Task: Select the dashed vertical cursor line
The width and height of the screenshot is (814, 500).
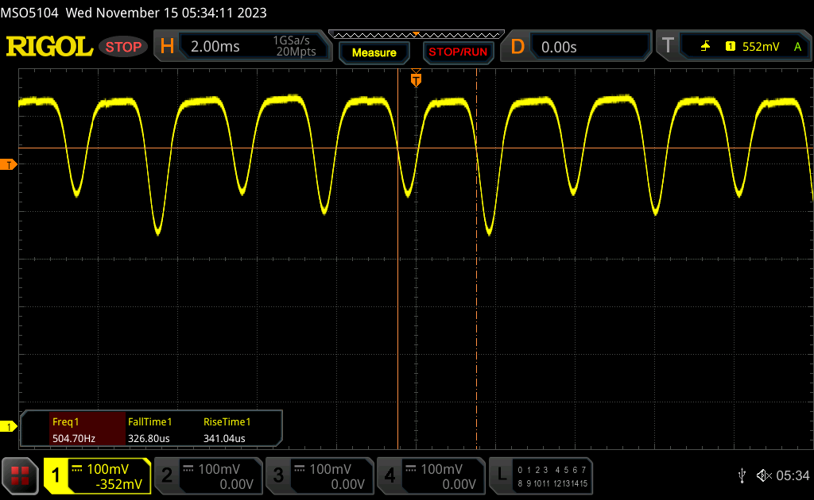Action: (477, 259)
